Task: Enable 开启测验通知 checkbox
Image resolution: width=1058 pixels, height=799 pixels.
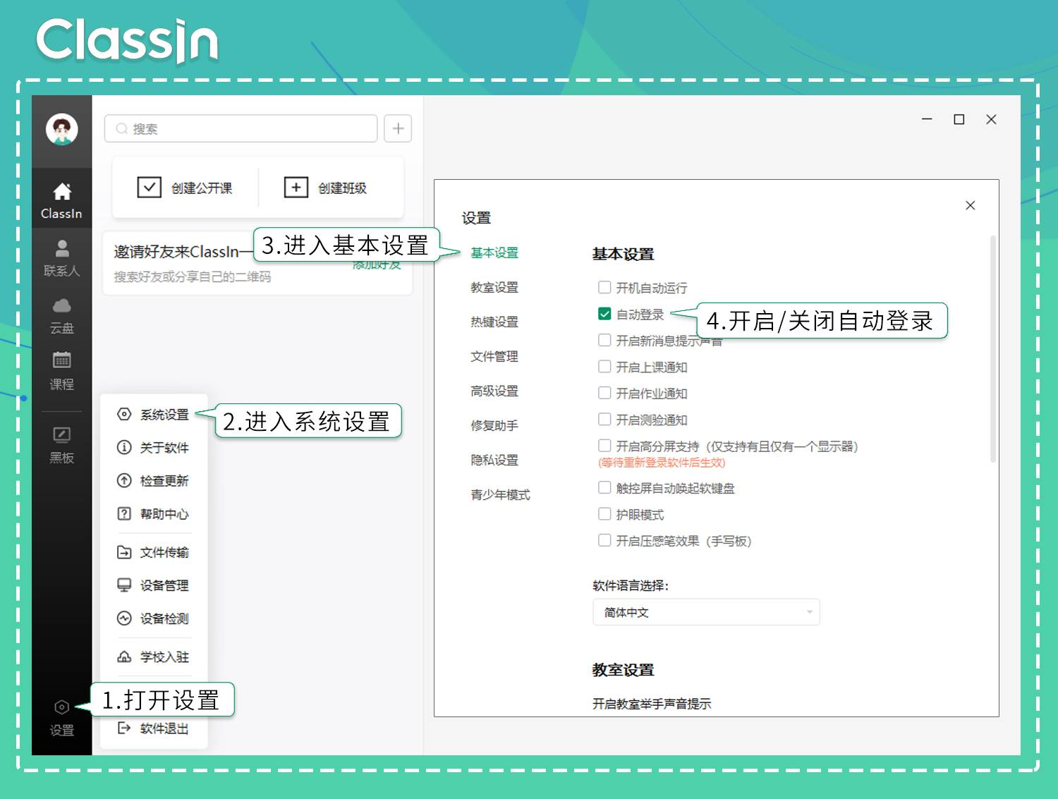Action: 604,419
